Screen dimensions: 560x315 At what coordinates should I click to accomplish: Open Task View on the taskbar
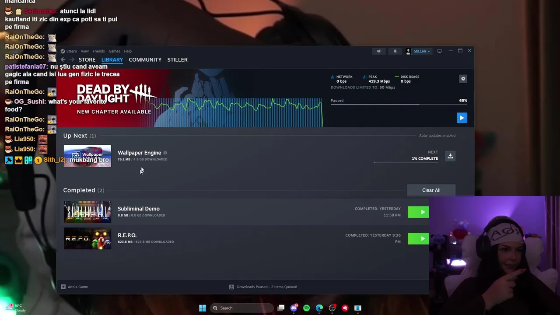point(281,308)
